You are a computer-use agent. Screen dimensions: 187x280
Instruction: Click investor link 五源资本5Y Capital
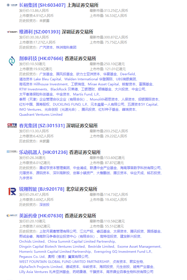point(143,104)
